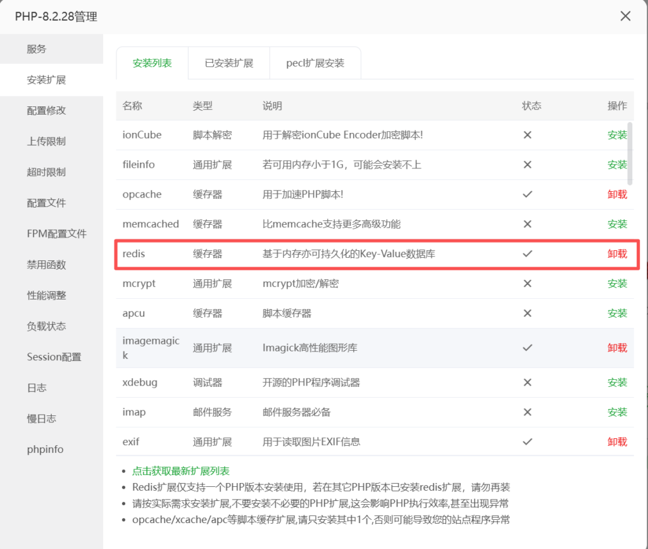Image resolution: width=648 pixels, height=549 pixels.
Task: Switch to the 已安装扩展 tab
Action: click(x=228, y=63)
